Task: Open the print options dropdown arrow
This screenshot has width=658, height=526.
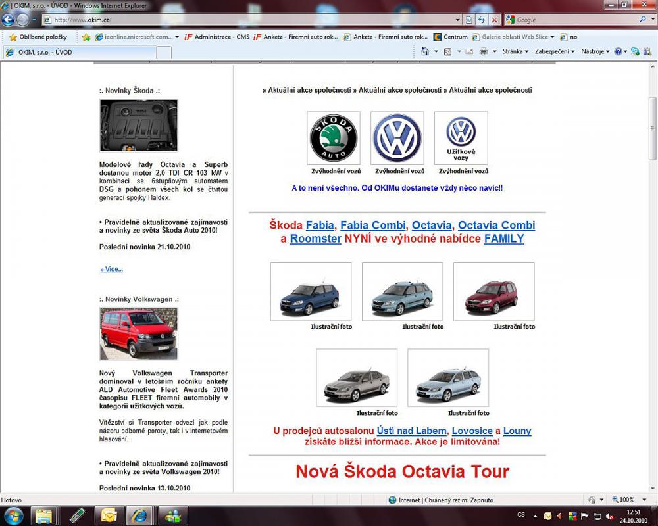Action: (x=494, y=51)
